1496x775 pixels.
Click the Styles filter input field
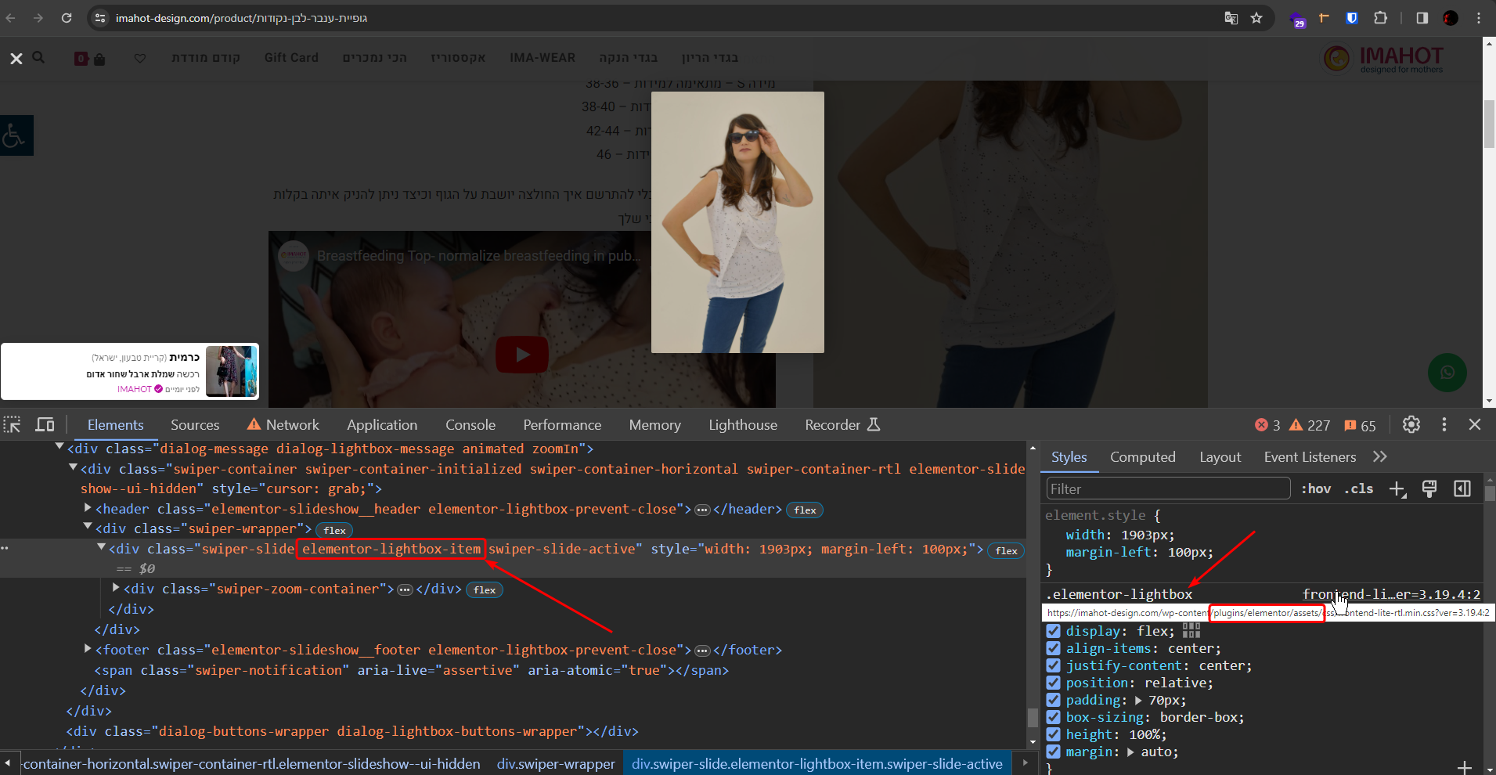pos(1168,488)
